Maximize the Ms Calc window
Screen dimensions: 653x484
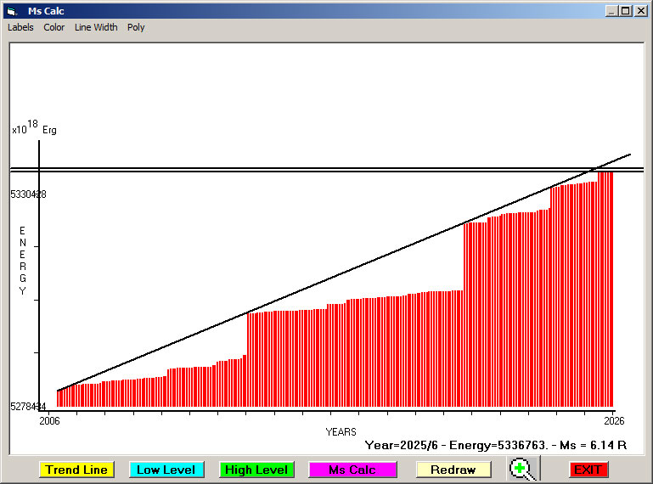625,11
